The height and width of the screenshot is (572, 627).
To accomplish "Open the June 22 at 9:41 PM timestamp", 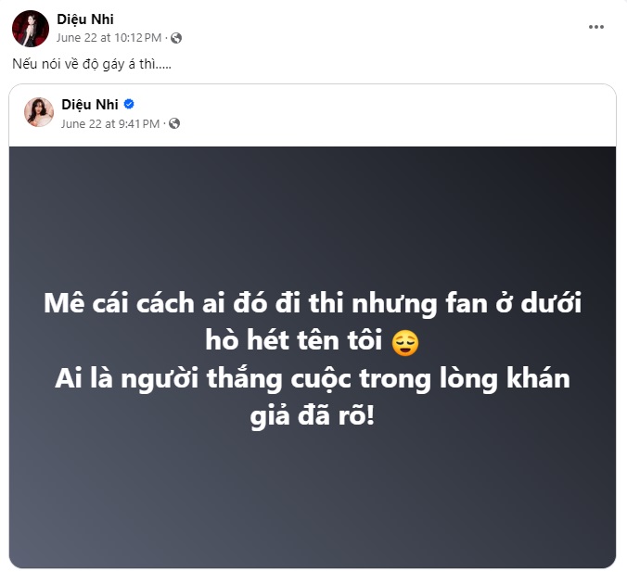I will click(110, 124).
